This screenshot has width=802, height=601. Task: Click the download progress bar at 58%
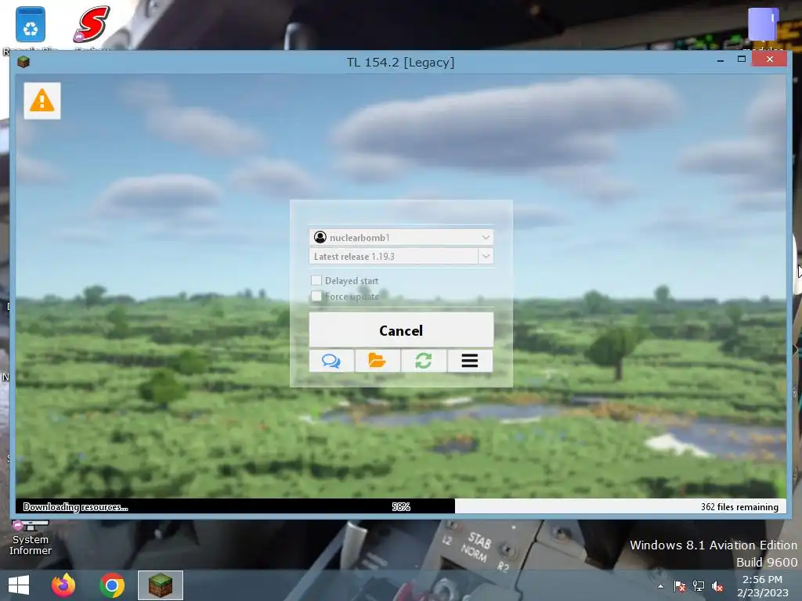tap(401, 506)
